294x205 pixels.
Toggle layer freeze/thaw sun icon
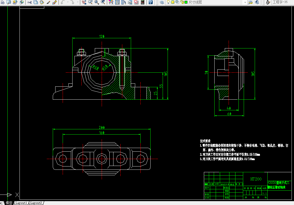pos(173,2)
